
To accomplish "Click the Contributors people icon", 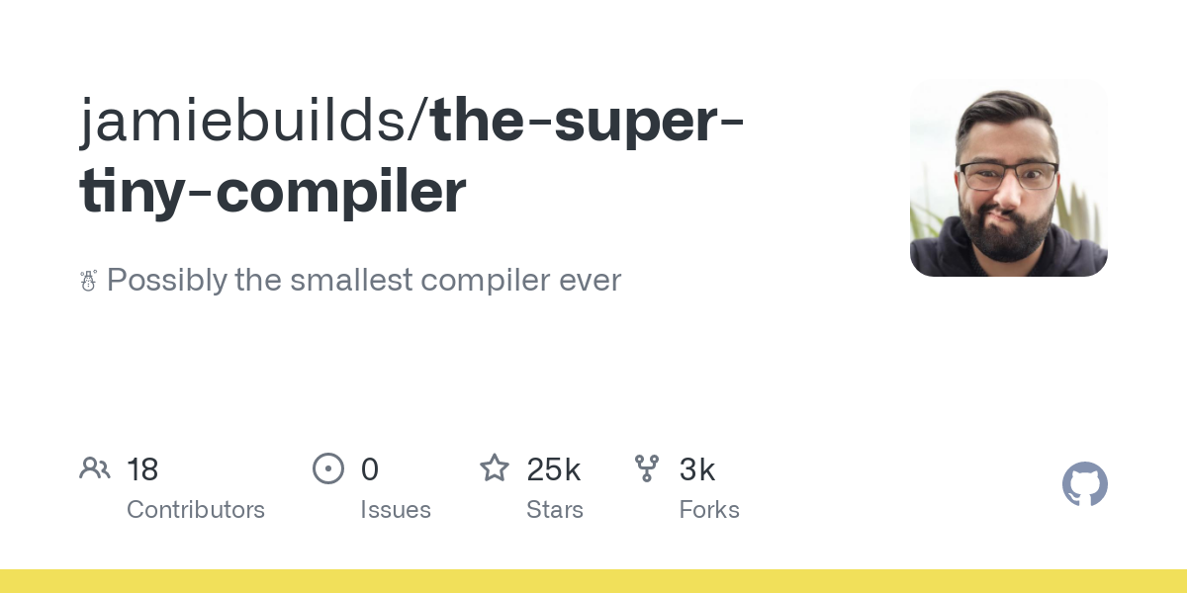I will click(95, 467).
